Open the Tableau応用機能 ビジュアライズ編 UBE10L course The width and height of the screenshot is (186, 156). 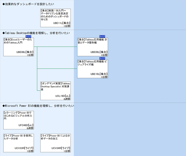pos(92,69)
